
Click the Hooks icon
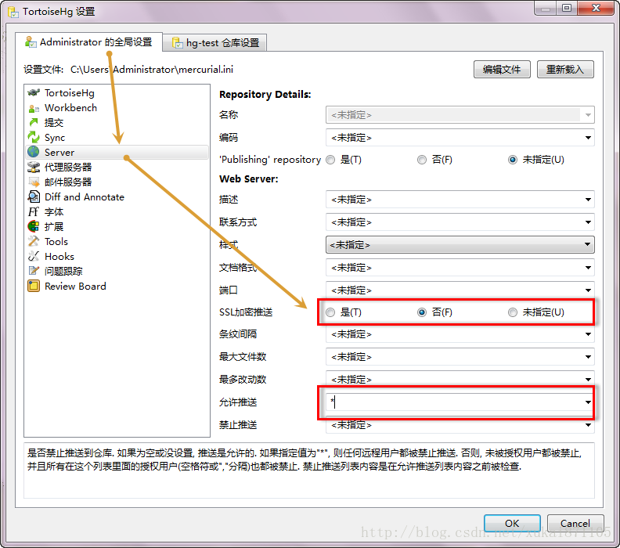click(x=34, y=256)
